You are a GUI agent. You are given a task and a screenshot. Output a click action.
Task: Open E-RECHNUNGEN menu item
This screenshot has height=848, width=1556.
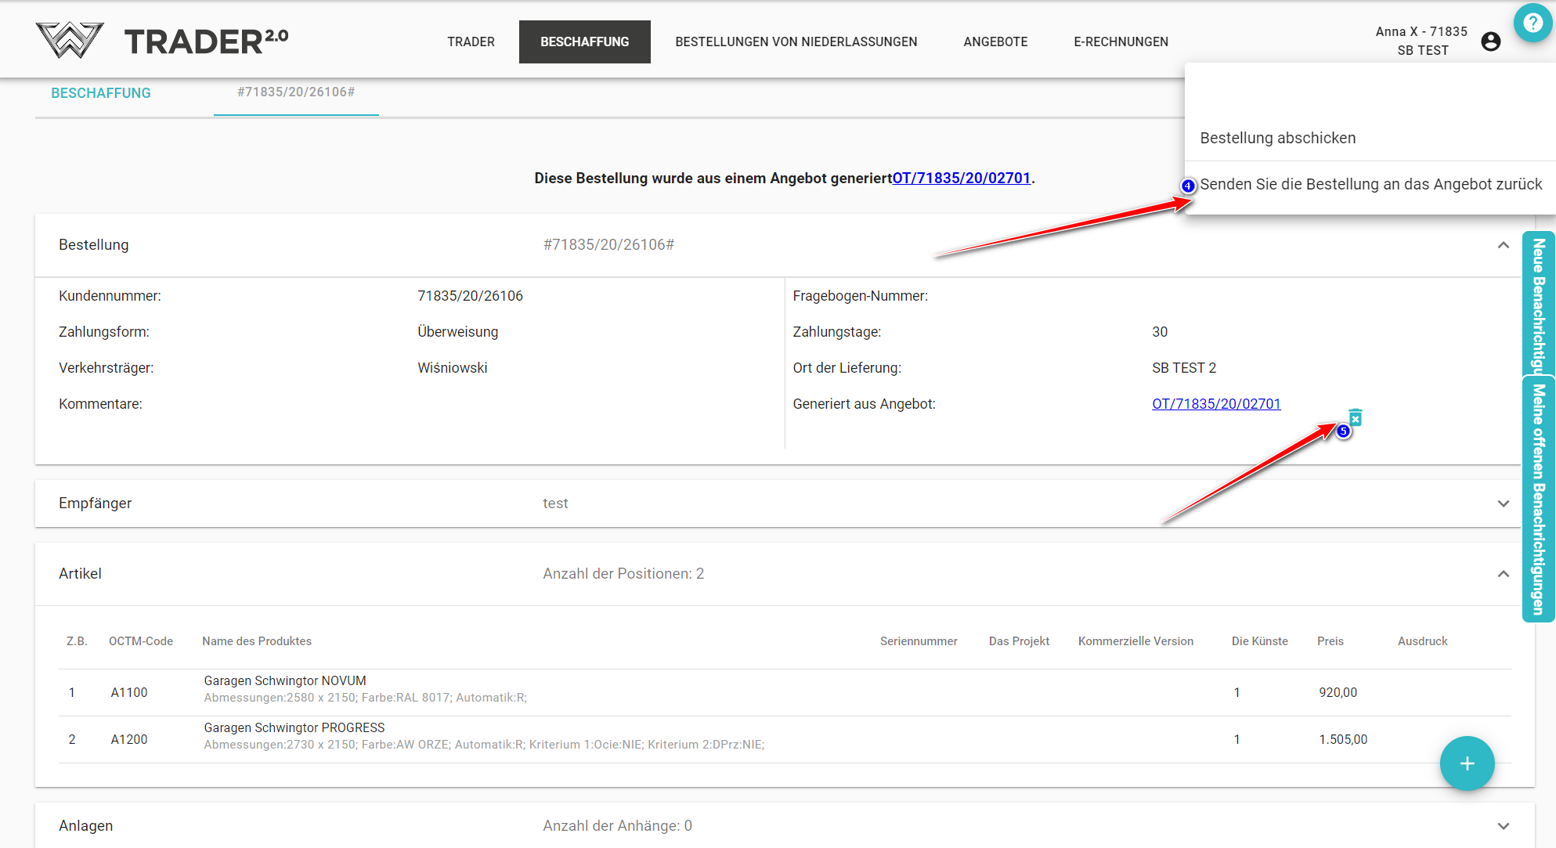[x=1121, y=41]
